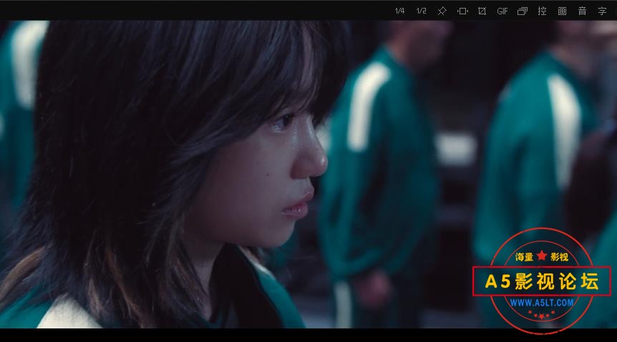Set video size to 1/2

pos(422,11)
